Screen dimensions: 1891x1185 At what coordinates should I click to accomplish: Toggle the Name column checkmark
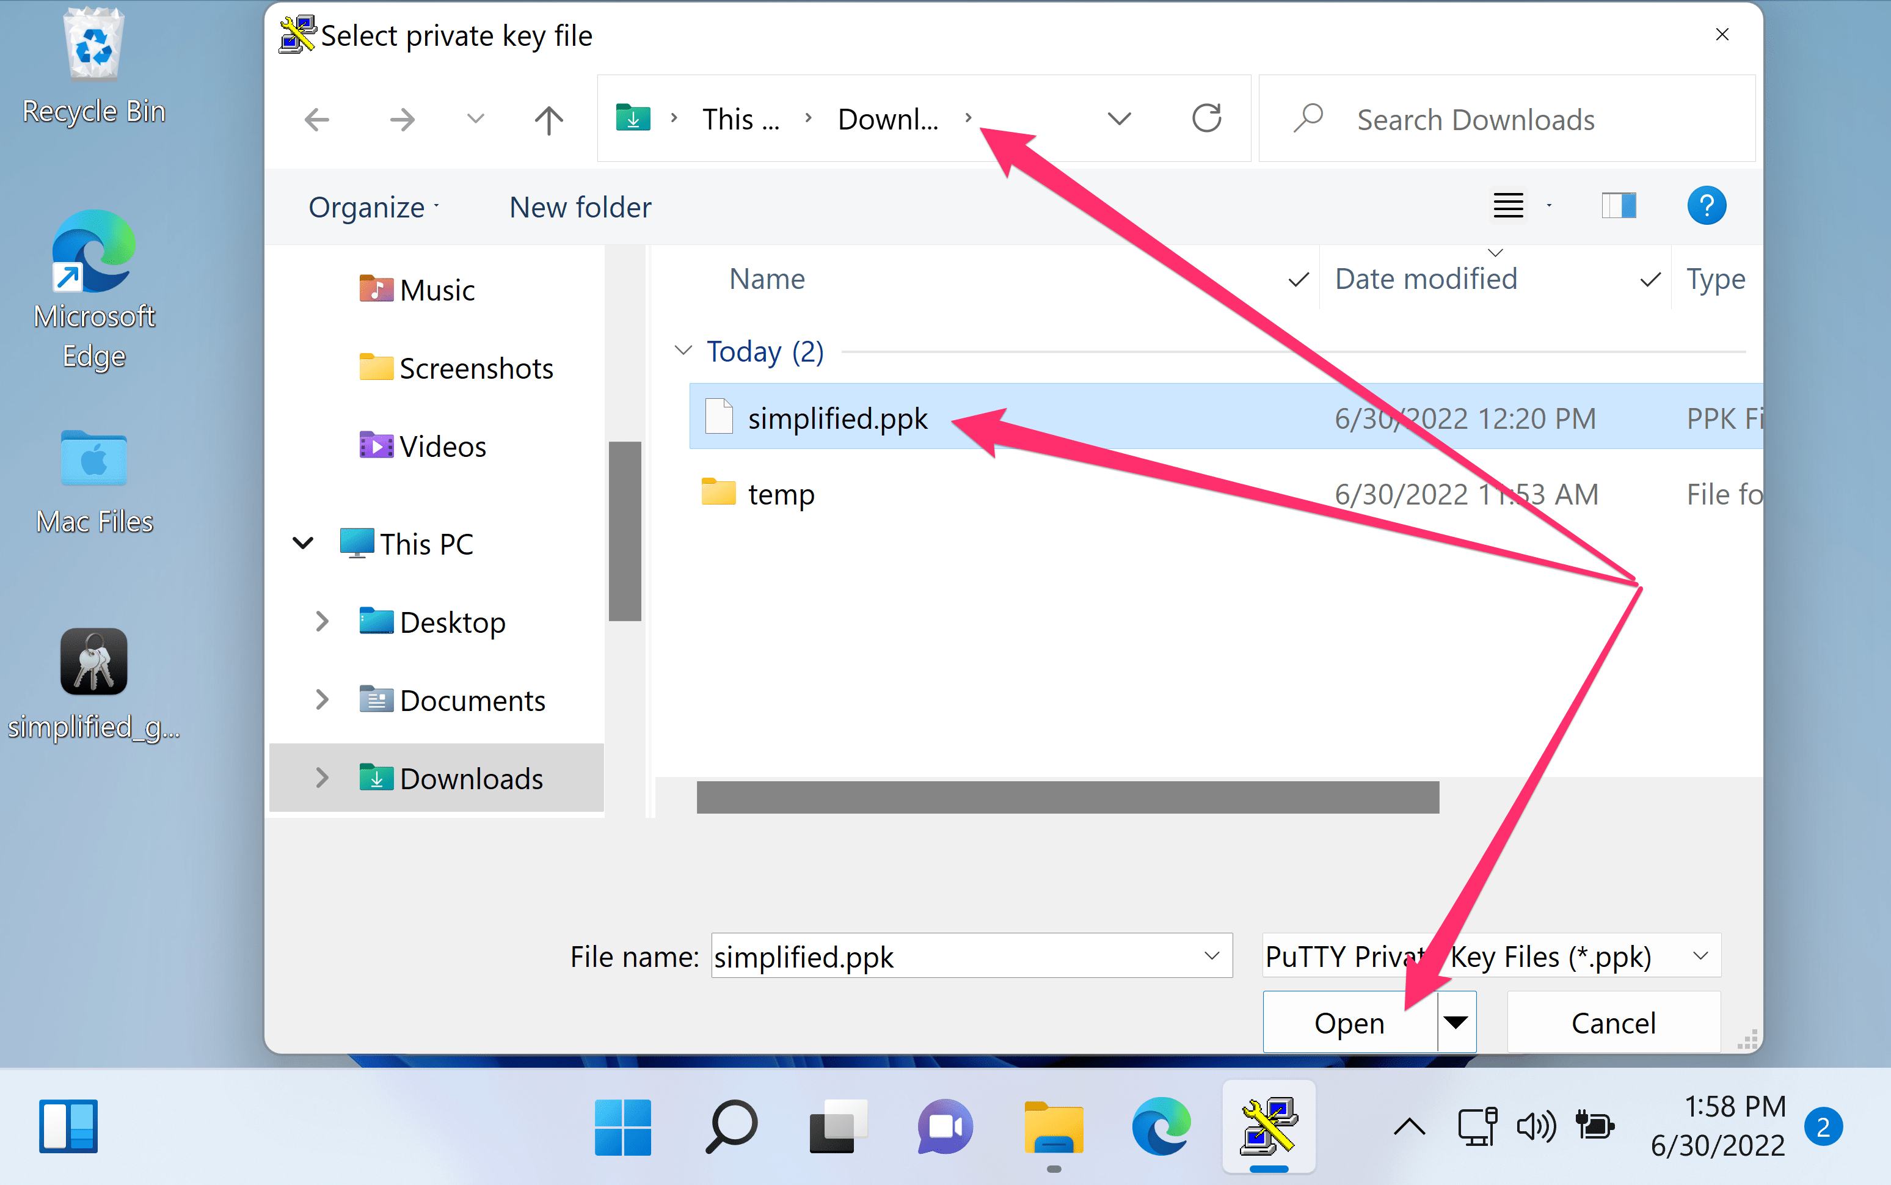(x=1296, y=279)
